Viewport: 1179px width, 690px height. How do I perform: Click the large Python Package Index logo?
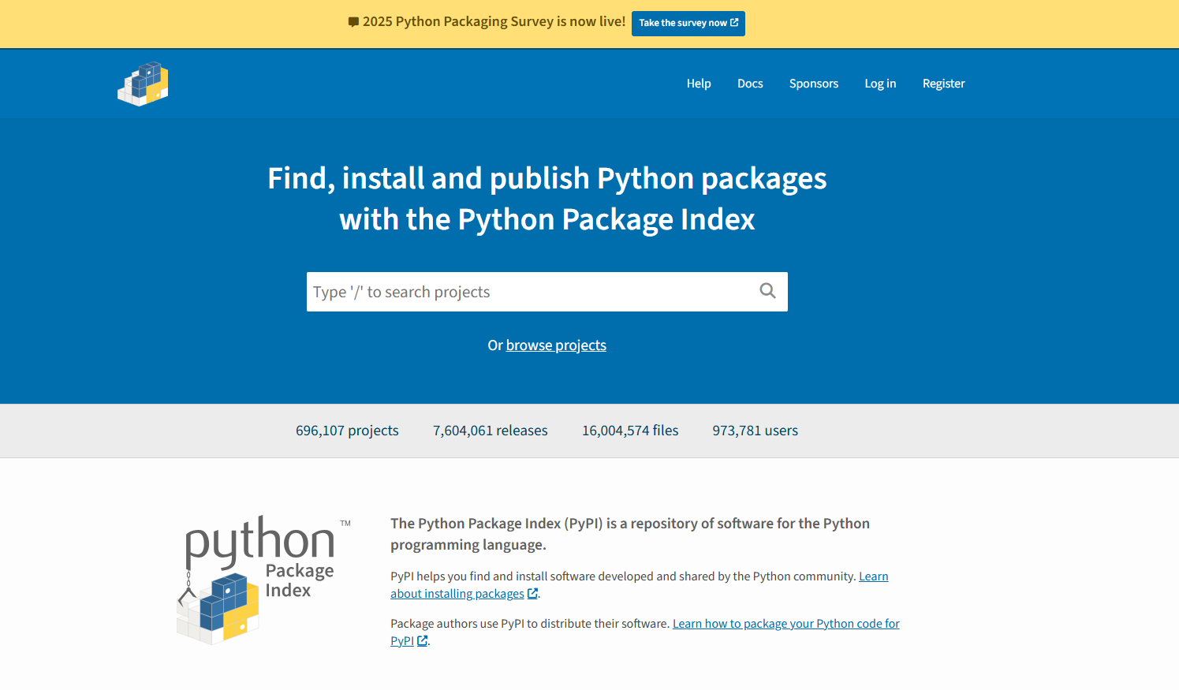[x=263, y=580]
